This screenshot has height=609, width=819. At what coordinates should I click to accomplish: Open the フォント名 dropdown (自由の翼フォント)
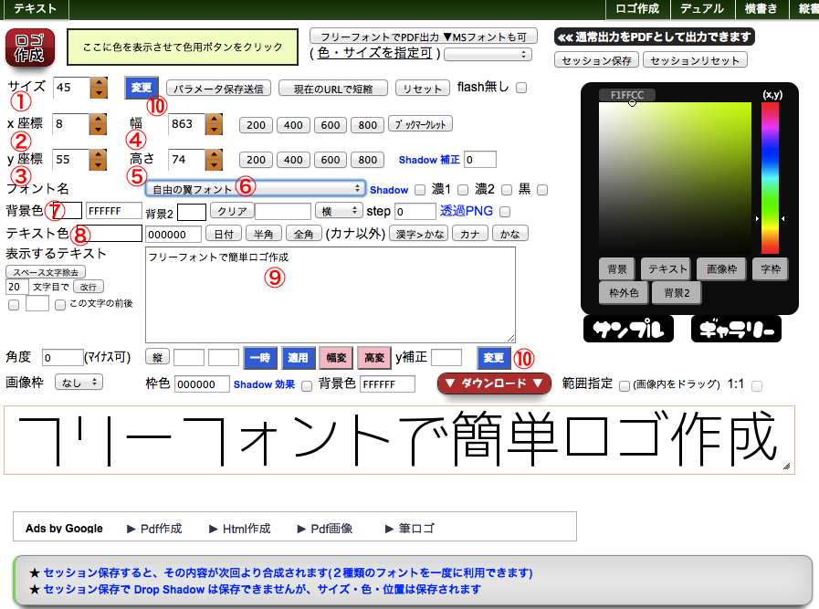click(255, 189)
